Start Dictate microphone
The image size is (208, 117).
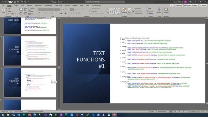click(x=159, y=10)
